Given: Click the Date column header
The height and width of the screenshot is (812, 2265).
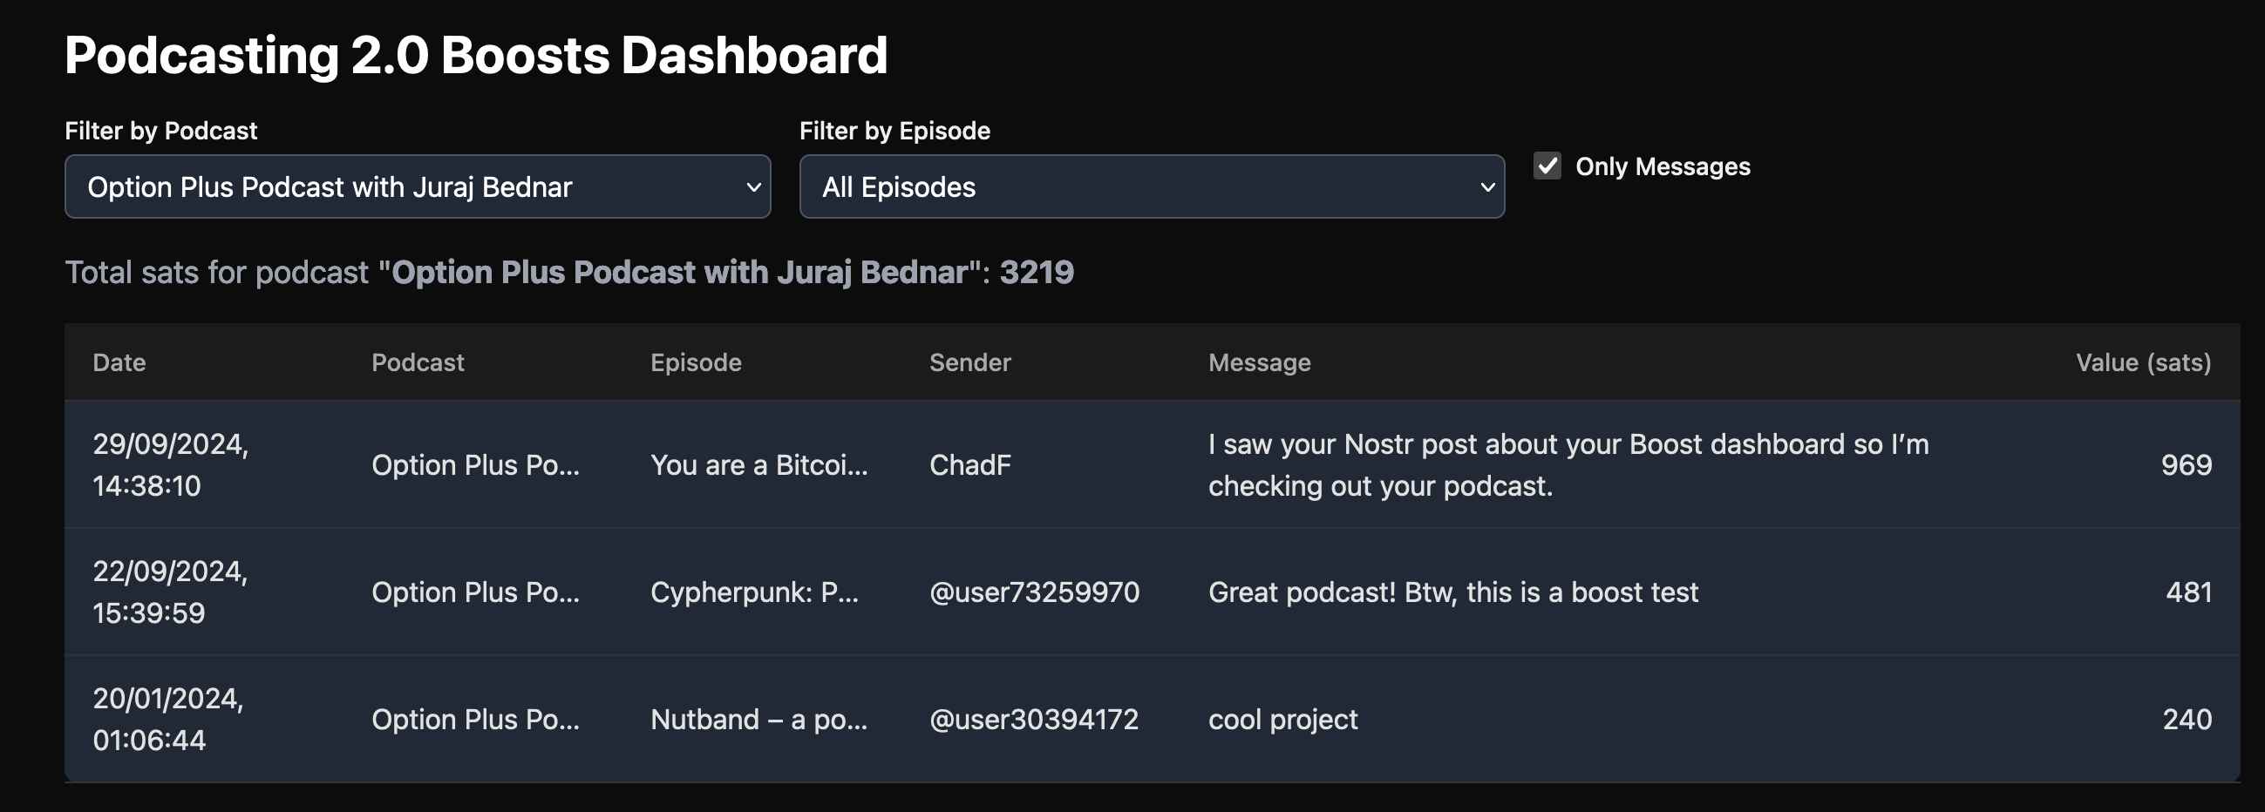Looking at the screenshot, I should pos(119,362).
